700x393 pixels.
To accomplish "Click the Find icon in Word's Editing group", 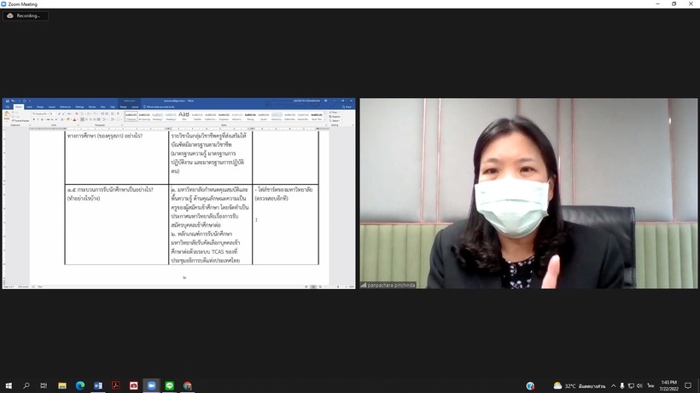I will 334,113.
